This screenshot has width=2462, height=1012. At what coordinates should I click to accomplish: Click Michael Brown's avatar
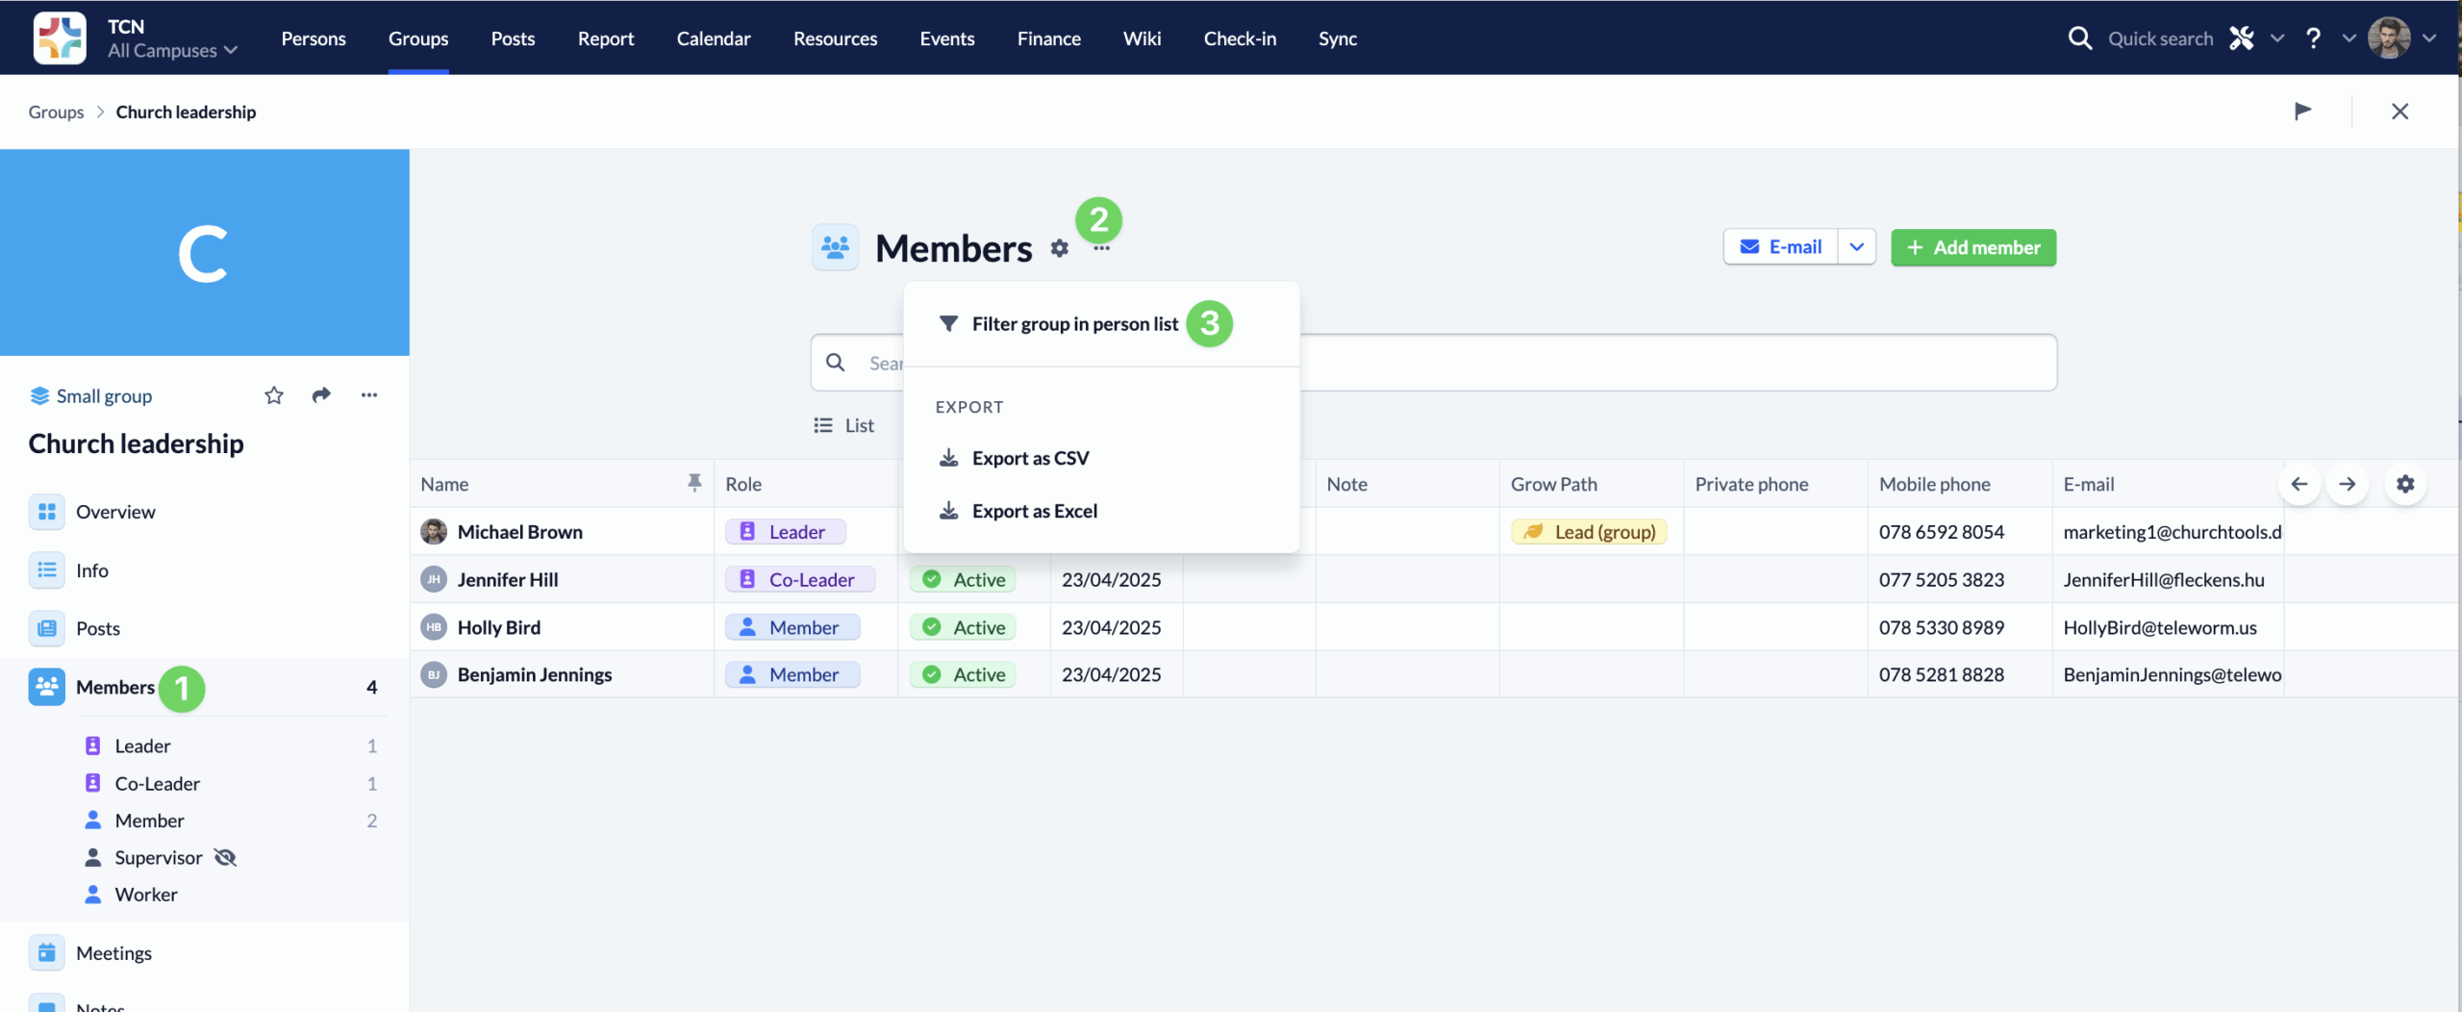pos(434,532)
